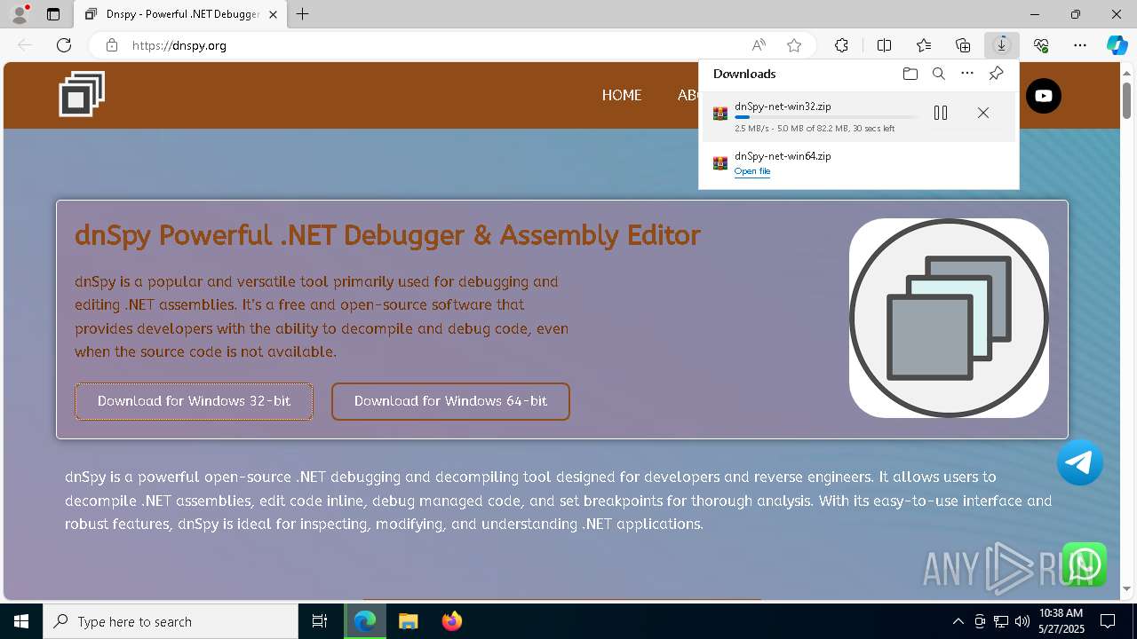Image resolution: width=1137 pixels, height=639 pixels.
Task: Click the address bar URL
Action: coord(179,45)
